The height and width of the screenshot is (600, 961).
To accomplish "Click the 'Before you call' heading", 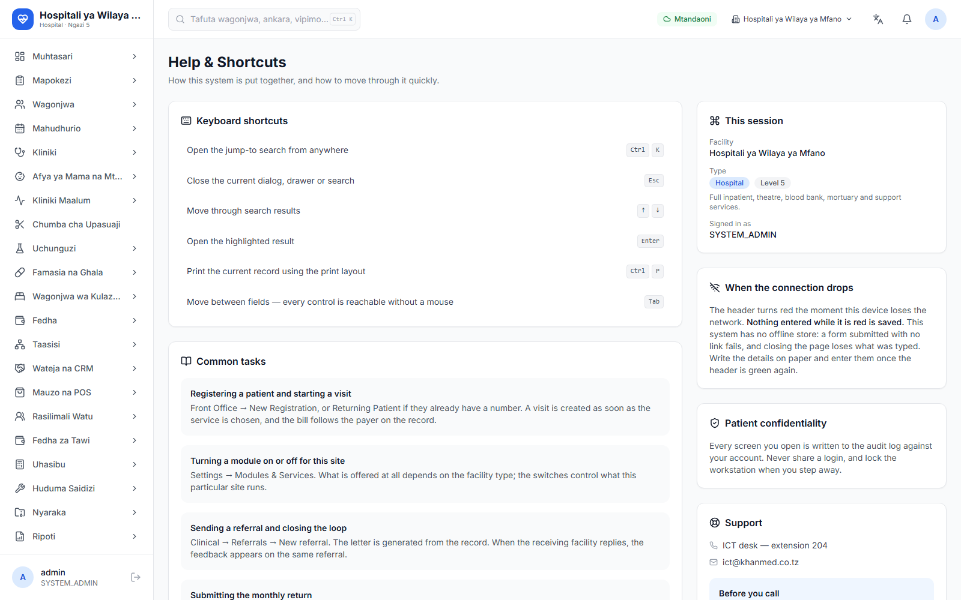I will [x=749, y=593].
